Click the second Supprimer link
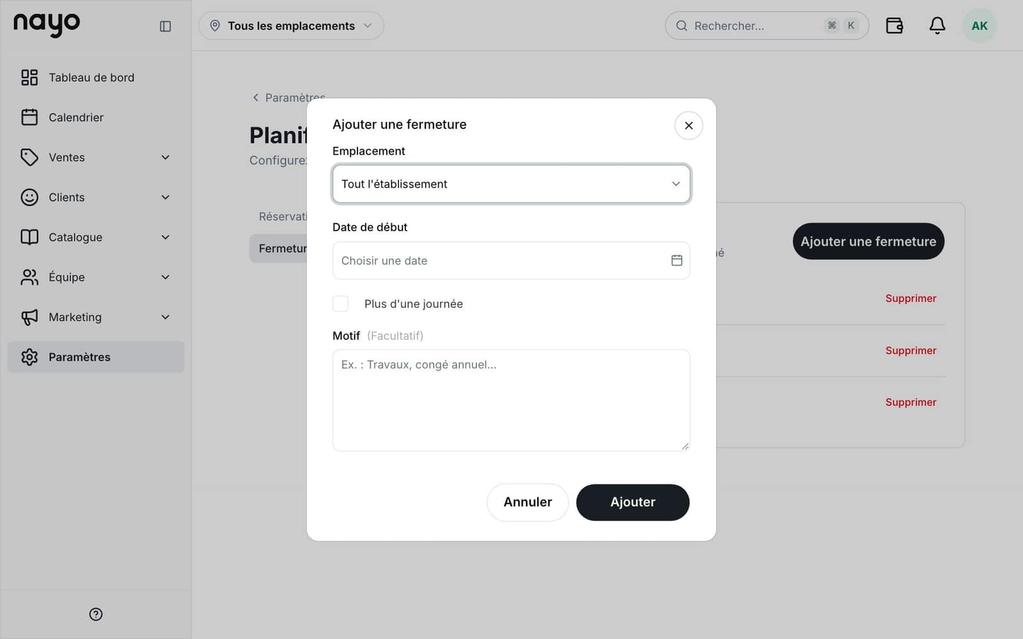This screenshot has width=1023, height=639. click(910, 350)
